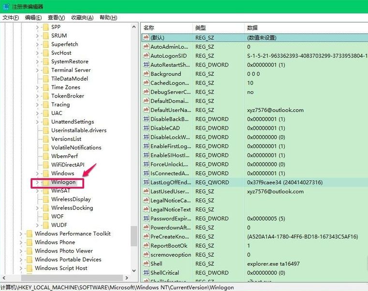Select the PreCreateKno value name
This screenshot has width=368, height=291.
169,236
